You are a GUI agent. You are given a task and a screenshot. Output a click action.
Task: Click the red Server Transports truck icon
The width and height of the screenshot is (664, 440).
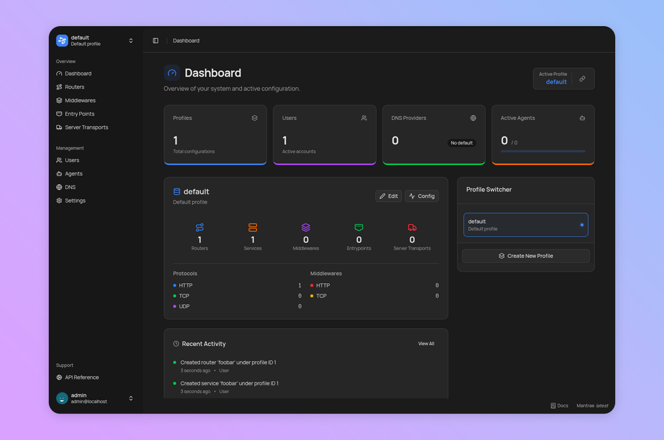click(412, 228)
